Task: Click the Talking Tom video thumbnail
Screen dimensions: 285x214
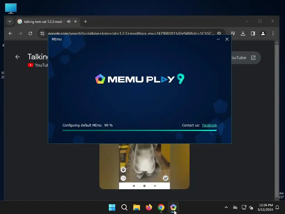Action: (144, 166)
